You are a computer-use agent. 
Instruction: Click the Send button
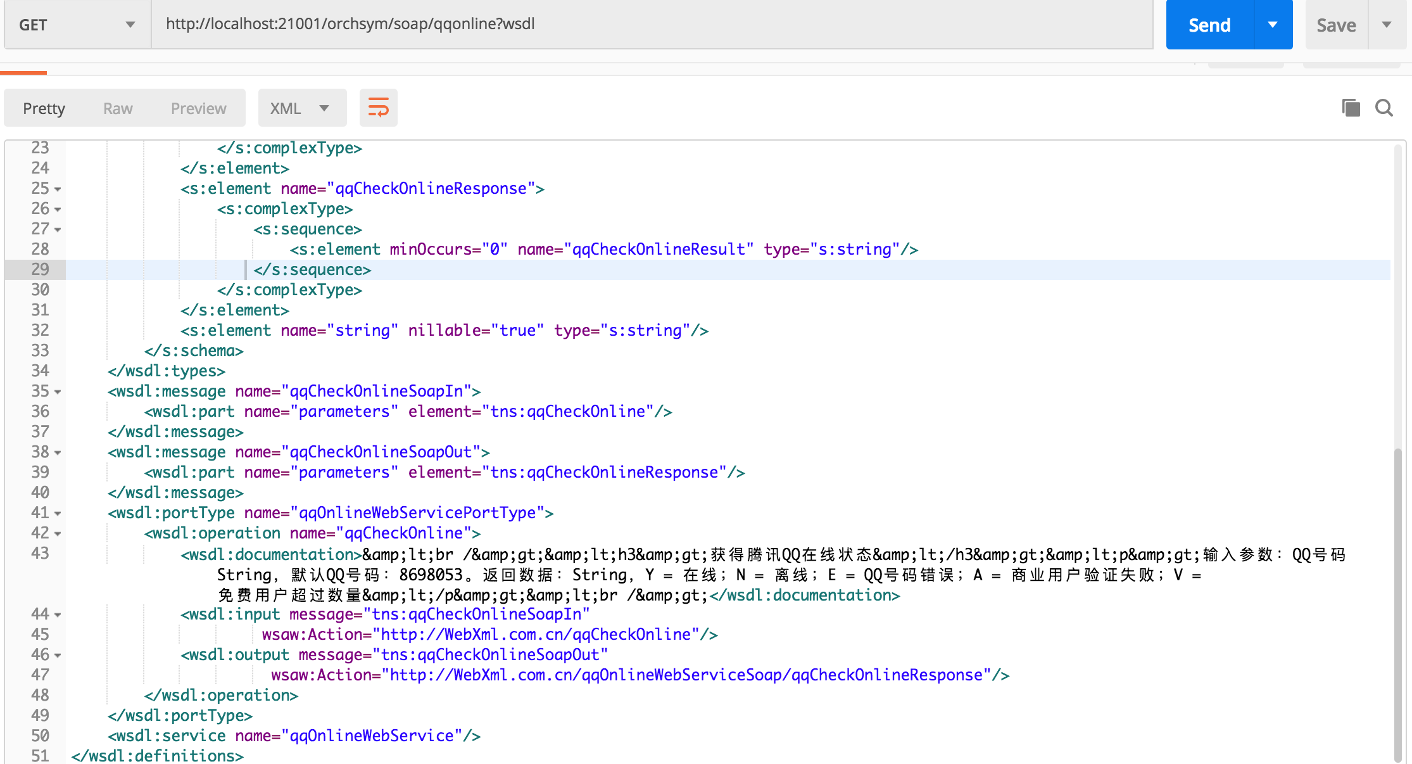(x=1209, y=25)
